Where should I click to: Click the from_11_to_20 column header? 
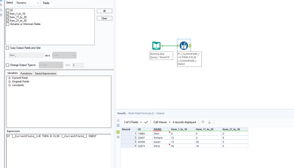tap(208, 129)
